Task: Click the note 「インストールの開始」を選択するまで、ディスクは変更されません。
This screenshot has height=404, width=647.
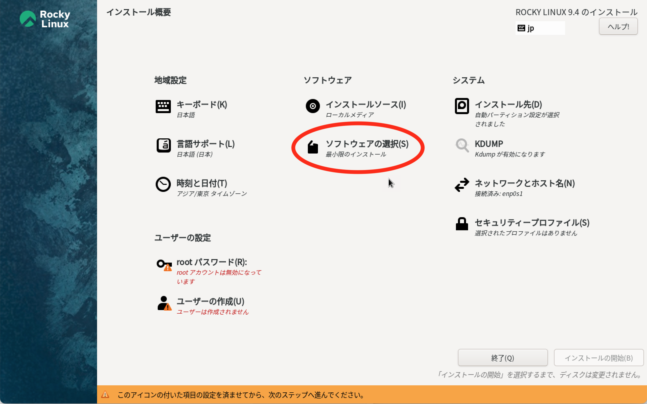Action: pyautogui.click(x=539, y=375)
